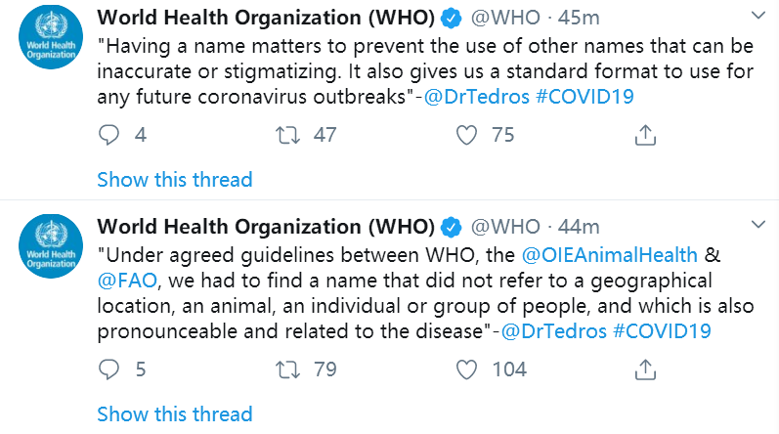Like the first WHO tweet
Image resolution: width=779 pixels, height=434 pixels.
click(x=469, y=135)
